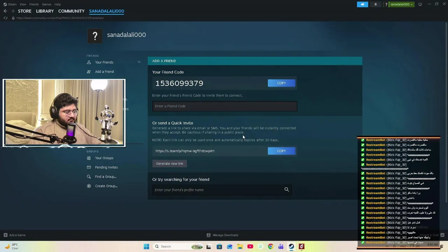This screenshot has width=448, height=252.
Task: Open the sanadalali000 profile name link
Action: tap(126, 35)
